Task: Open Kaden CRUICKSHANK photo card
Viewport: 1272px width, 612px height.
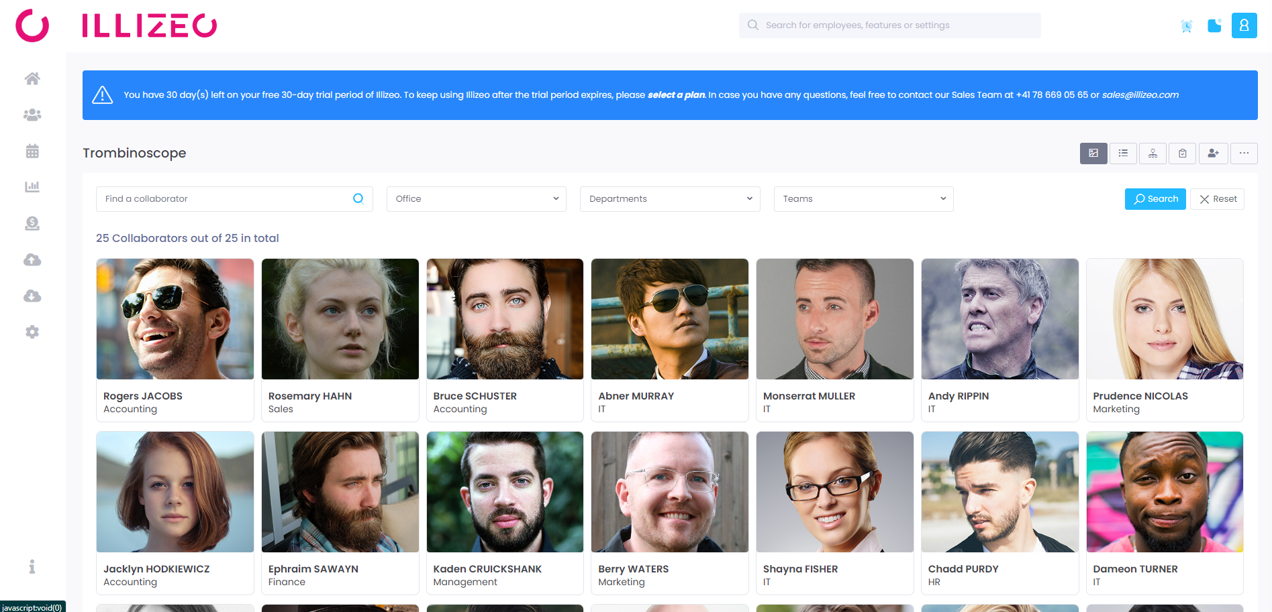Action: [505, 513]
